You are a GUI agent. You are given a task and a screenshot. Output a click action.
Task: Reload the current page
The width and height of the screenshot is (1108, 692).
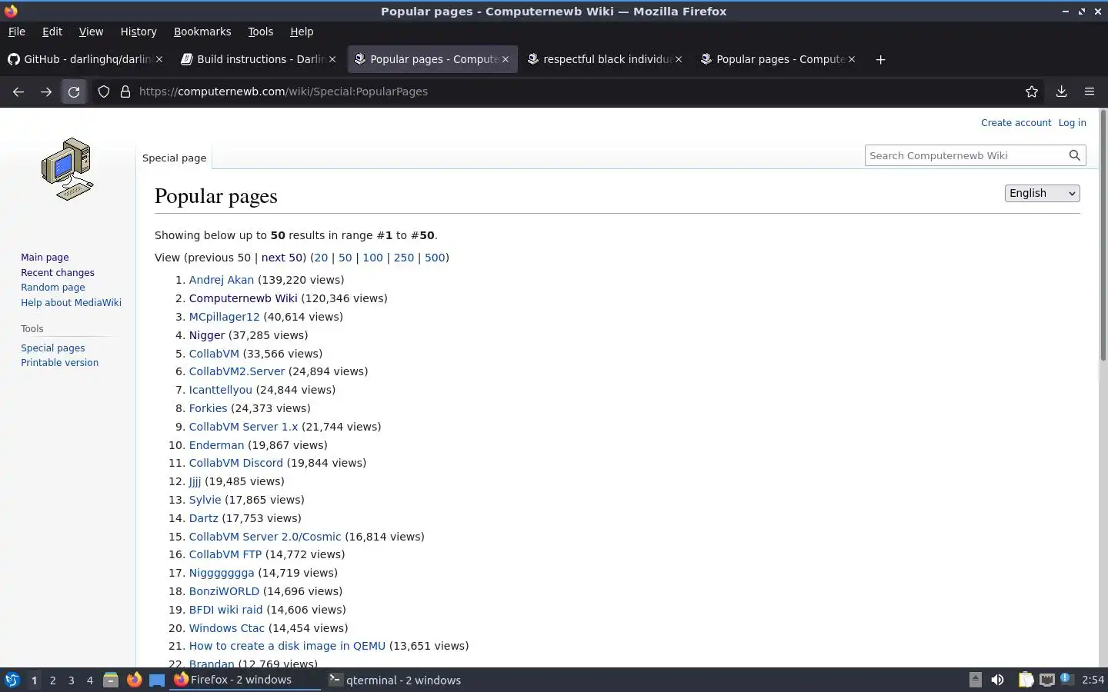coord(74,91)
